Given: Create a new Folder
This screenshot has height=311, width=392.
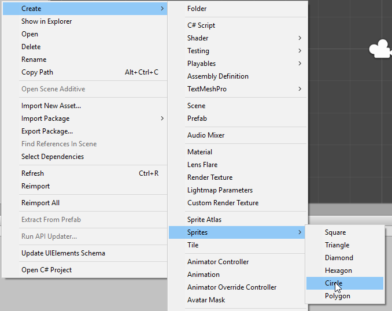Looking at the screenshot, I should (197, 9).
